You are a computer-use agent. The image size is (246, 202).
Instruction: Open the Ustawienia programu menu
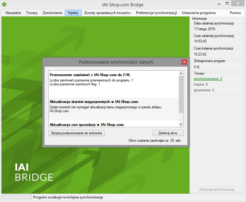coord(199,13)
